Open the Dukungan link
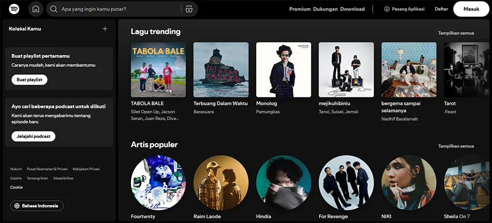The width and height of the screenshot is (492, 223). click(x=325, y=9)
